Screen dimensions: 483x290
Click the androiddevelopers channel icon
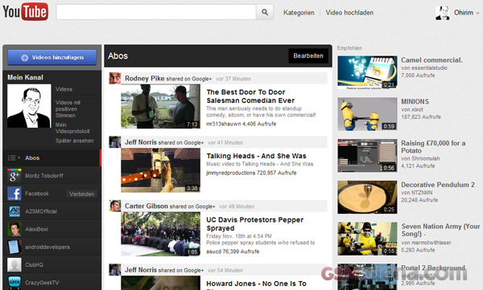click(14, 247)
